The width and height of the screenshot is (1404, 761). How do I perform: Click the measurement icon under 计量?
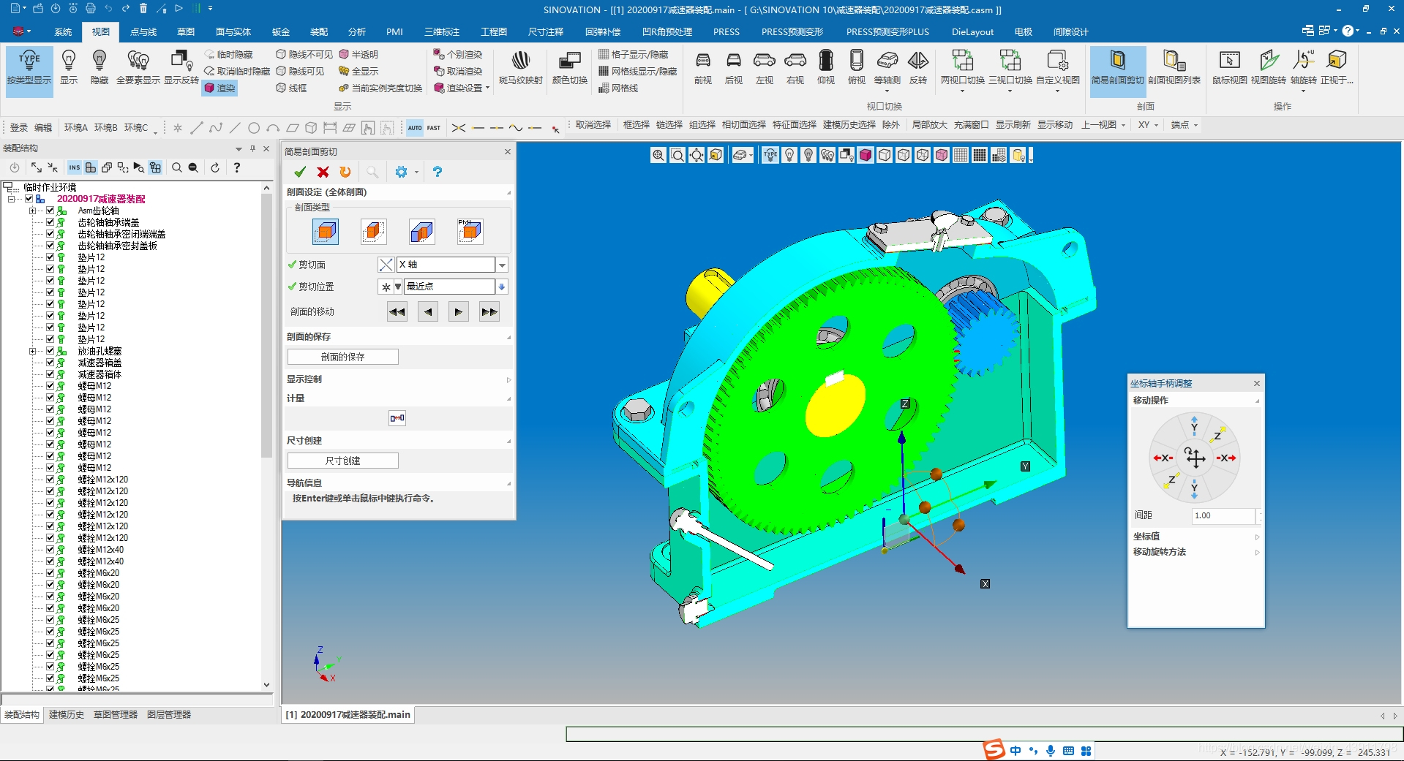pos(397,418)
